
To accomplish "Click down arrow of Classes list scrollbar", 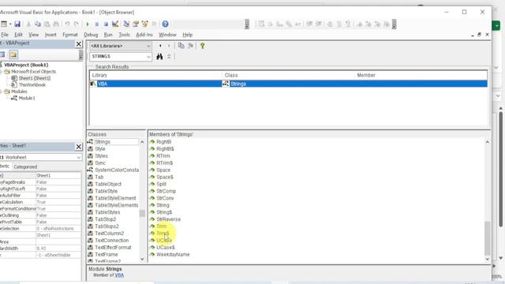I will pyautogui.click(x=142, y=259).
